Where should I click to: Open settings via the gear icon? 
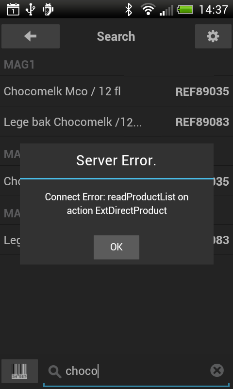pos(213,36)
